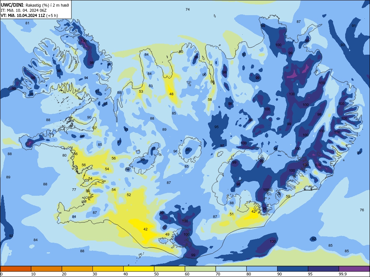Click the humidity value '52' on the map
This screenshot has width=370, height=277.
pos(129,195)
